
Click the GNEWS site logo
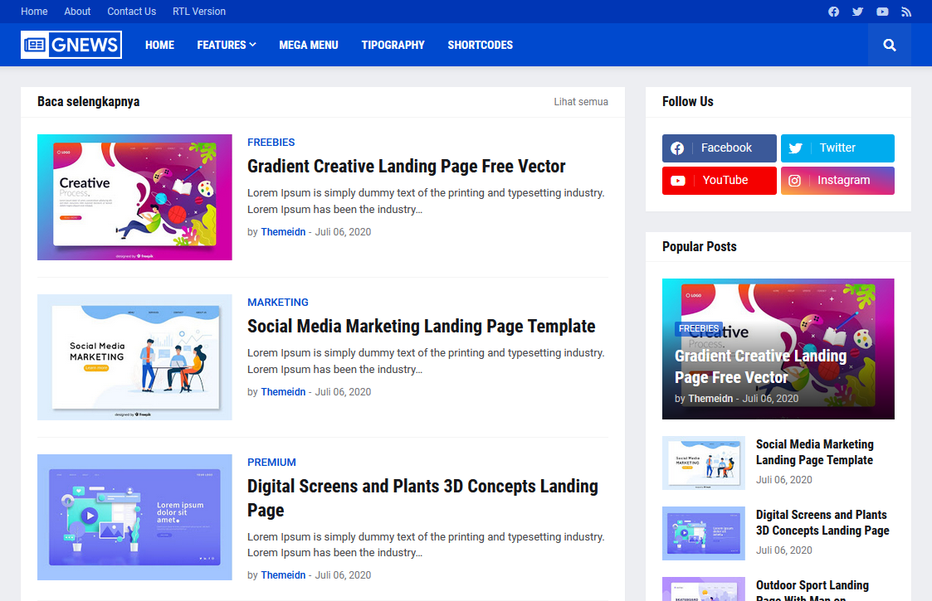click(71, 45)
